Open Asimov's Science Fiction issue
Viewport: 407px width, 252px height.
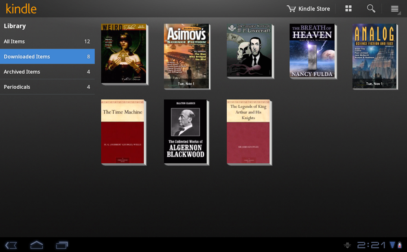pos(187,56)
